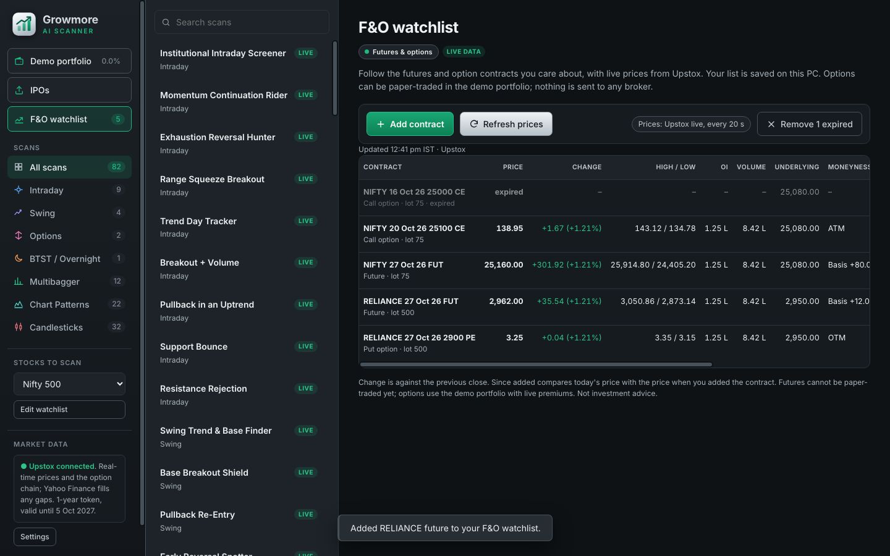The height and width of the screenshot is (556, 890).
Task: Click Refresh prices button label
Action: point(513,124)
